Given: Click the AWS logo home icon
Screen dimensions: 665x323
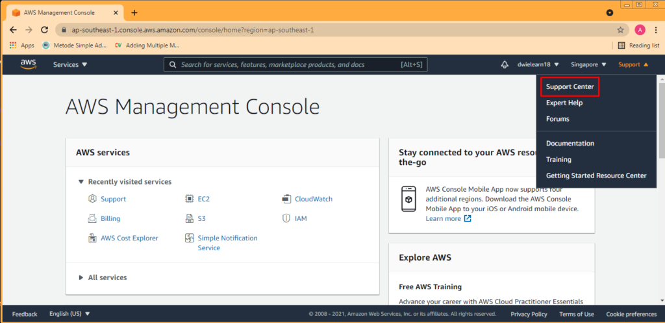Looking at the screenshot, I should click(x=28, y=64).
